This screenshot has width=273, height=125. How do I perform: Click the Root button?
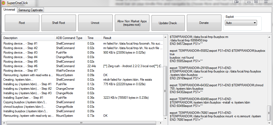[x=22, y=23]
